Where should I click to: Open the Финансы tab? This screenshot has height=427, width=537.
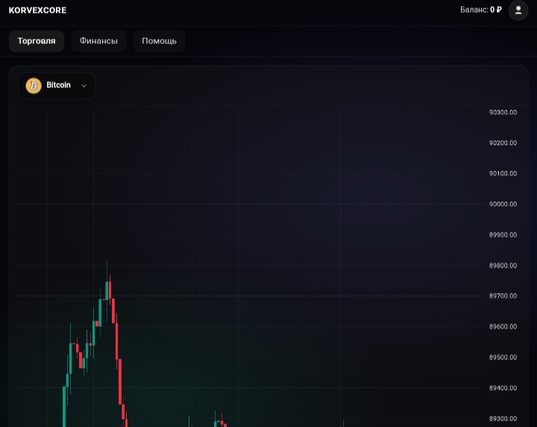click(98, 41)
